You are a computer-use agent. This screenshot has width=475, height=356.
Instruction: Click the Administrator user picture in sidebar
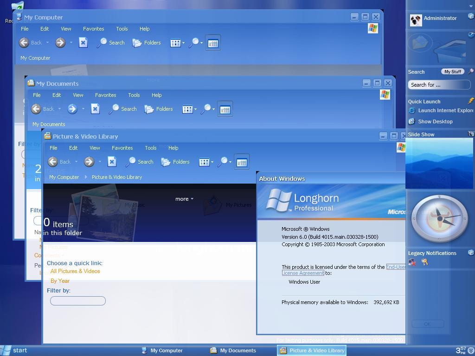tap(416, 20)
